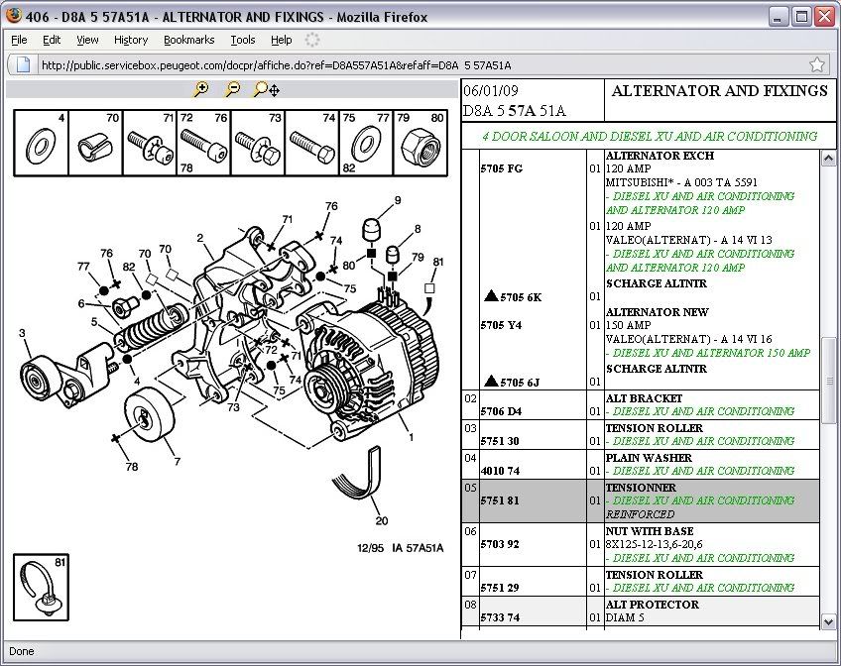Minimize the Firefox window

click(779, 17)
